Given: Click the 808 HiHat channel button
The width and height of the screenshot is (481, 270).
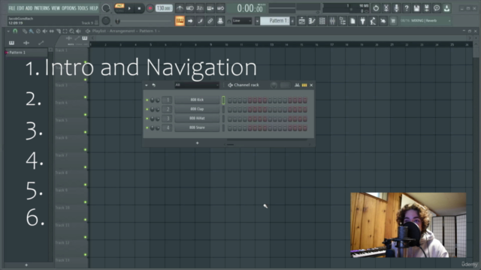Looking at the screenshot, I should click(x=197, y=118).
